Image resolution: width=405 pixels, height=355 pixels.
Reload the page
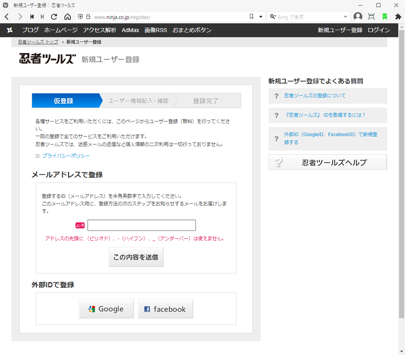[x=54, y=17]
